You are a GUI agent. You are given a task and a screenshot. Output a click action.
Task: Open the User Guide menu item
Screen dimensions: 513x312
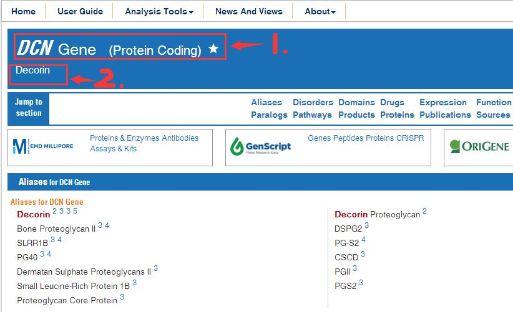pos(80,11)
